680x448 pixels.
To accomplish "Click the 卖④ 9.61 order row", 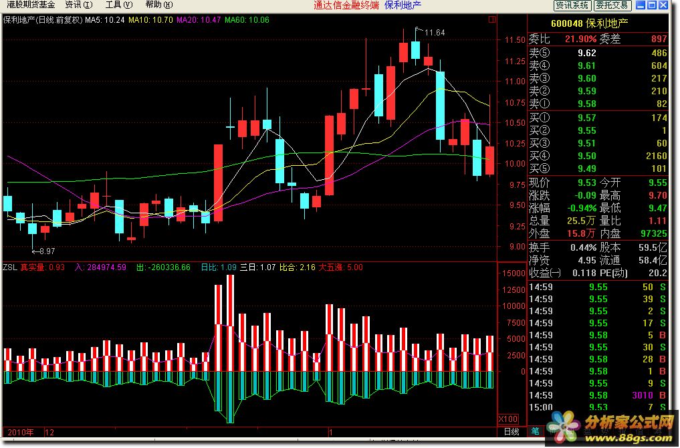I will tap(598, 66).
